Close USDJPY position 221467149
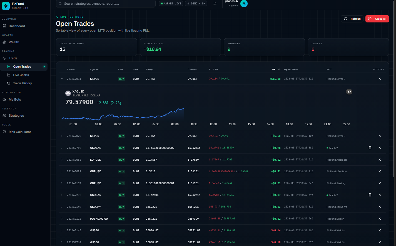 click(380, 207)
